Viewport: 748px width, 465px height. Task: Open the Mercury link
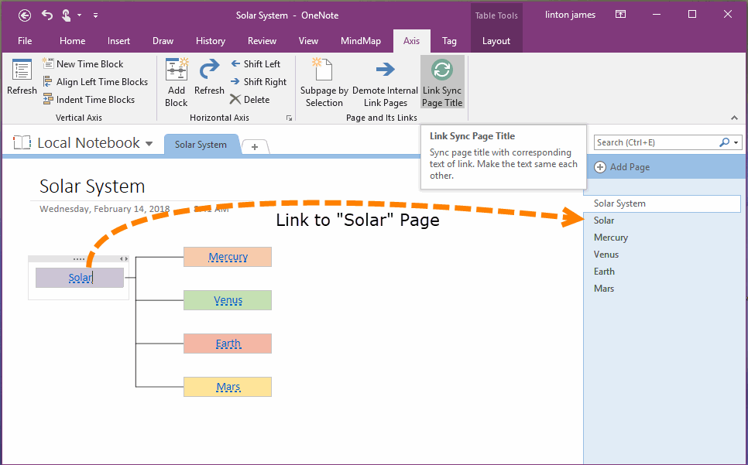pyautogui.click(x=228, y=257)
